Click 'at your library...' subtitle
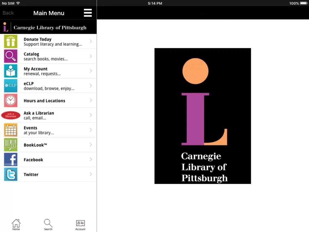 tap(39, 133)
